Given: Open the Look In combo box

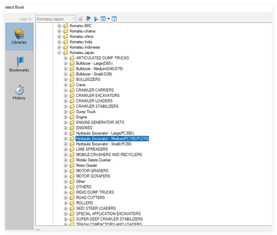Looking at the screenshot, I should tap(56, 19).
